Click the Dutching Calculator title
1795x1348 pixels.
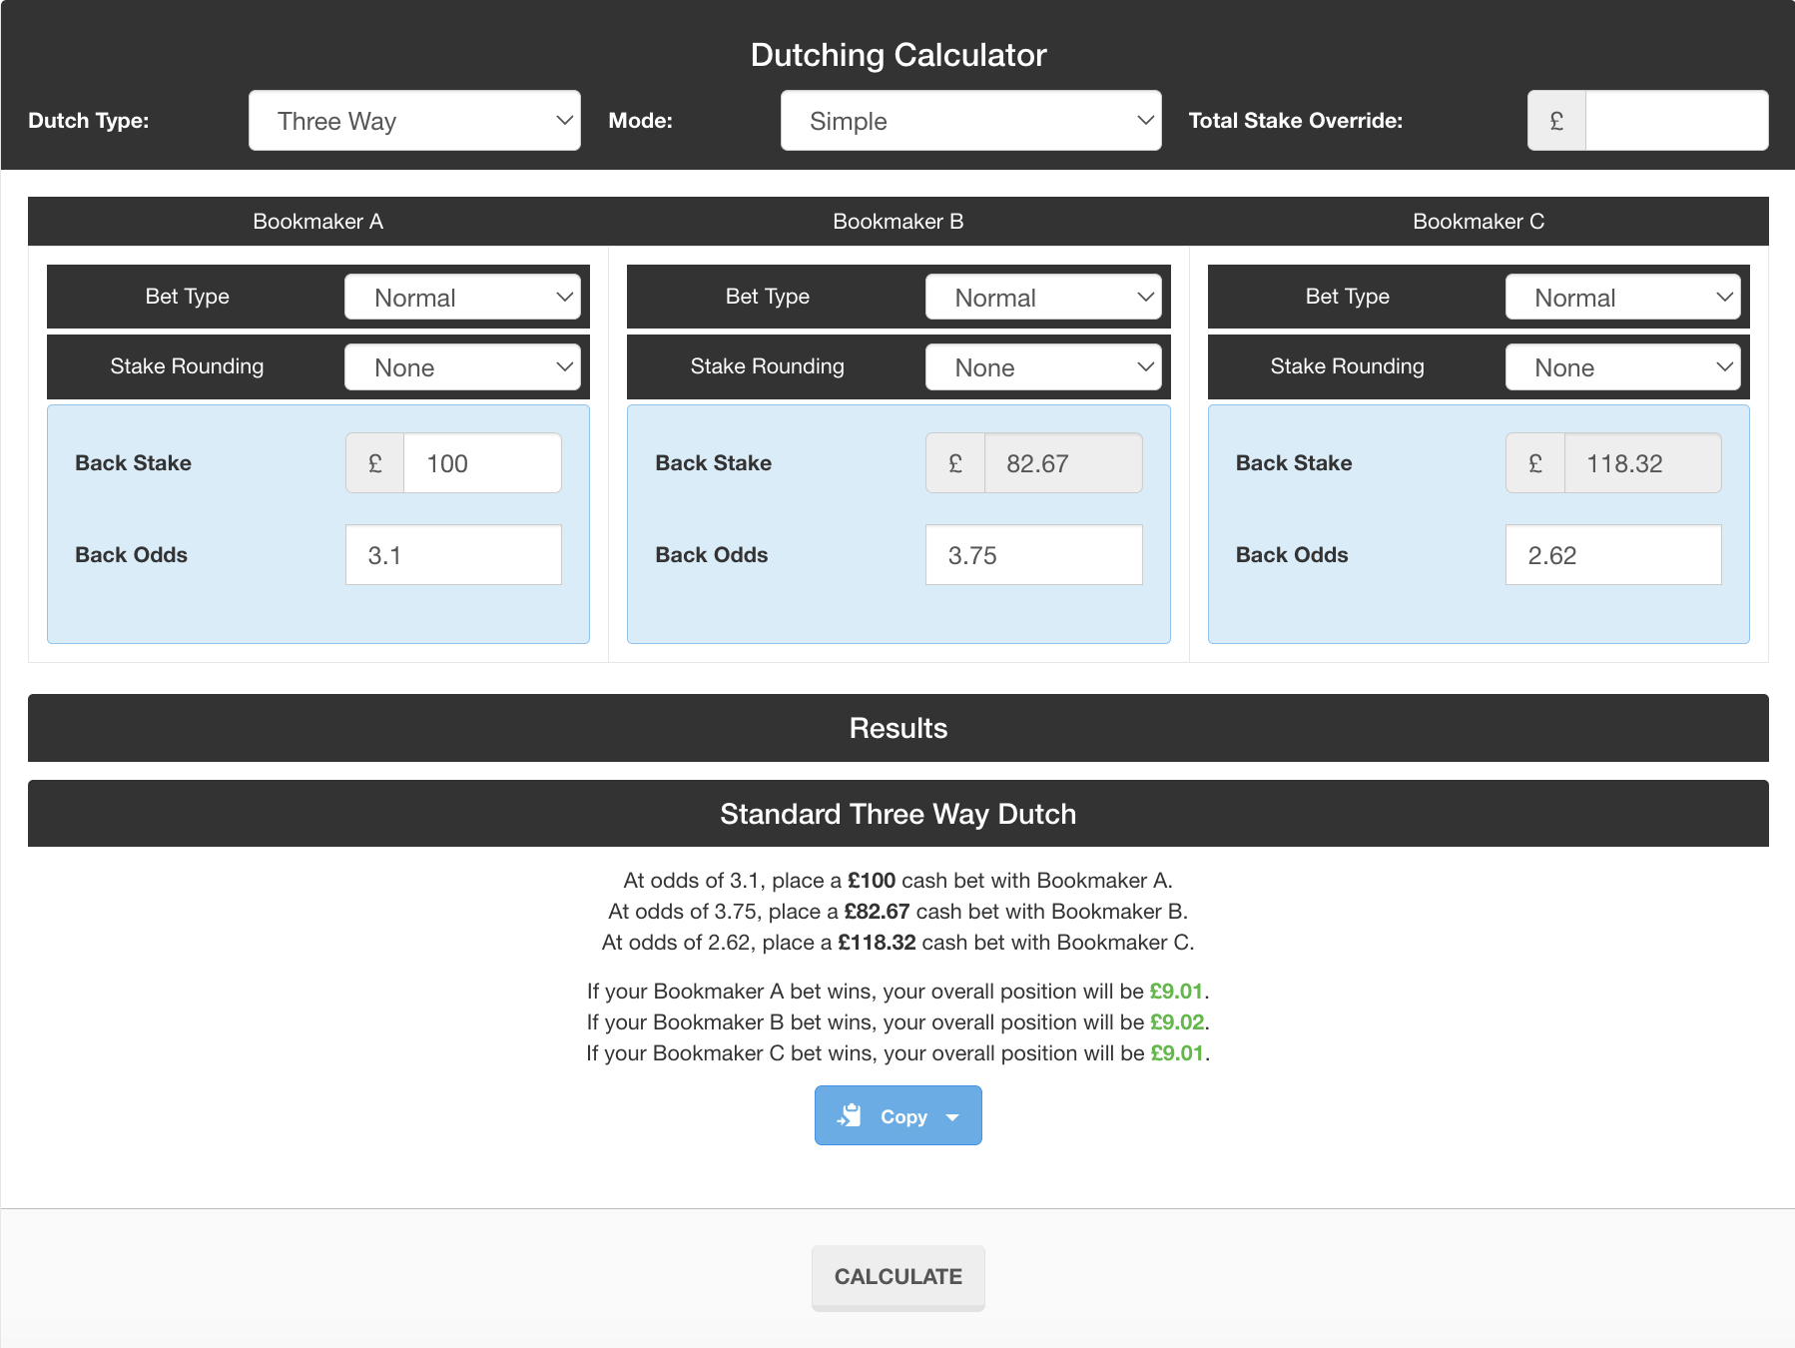(898, 55)
